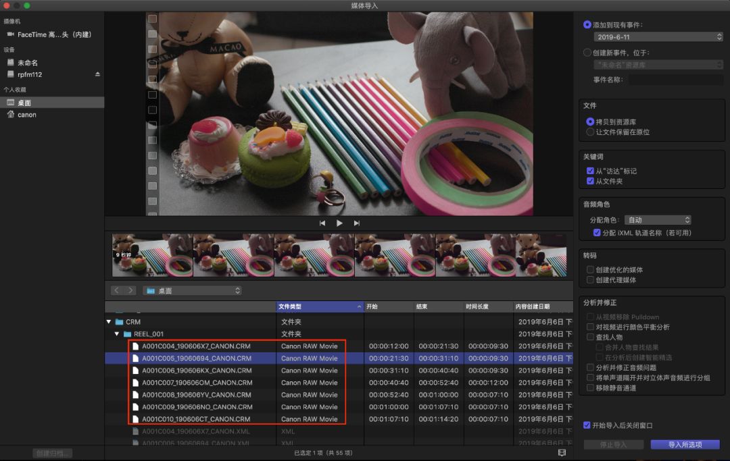The height and width of the screenshot is (461, 730).
Task: Eject the rpfm112 device
Action: [97, 74]
